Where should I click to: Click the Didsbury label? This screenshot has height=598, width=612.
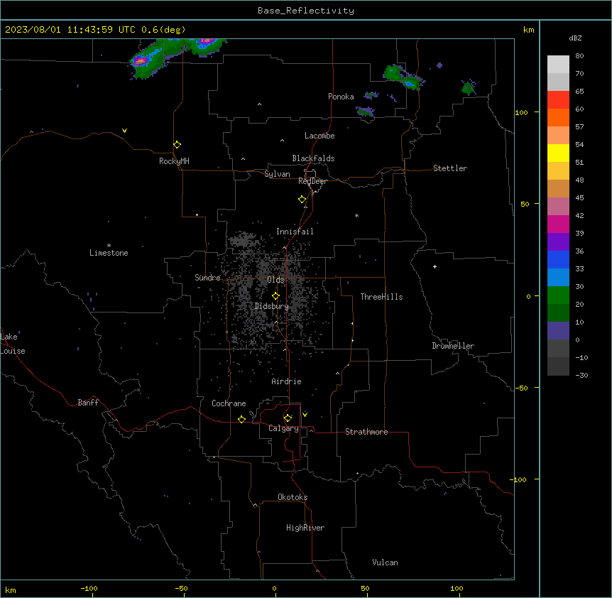click(x=272, y=306)
